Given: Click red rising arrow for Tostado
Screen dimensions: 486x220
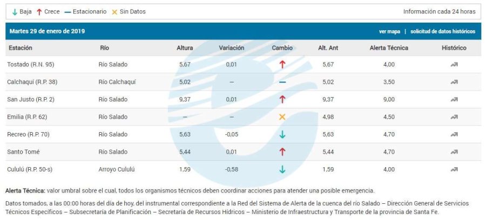Looking at the screenshot, I should point(282,65).
